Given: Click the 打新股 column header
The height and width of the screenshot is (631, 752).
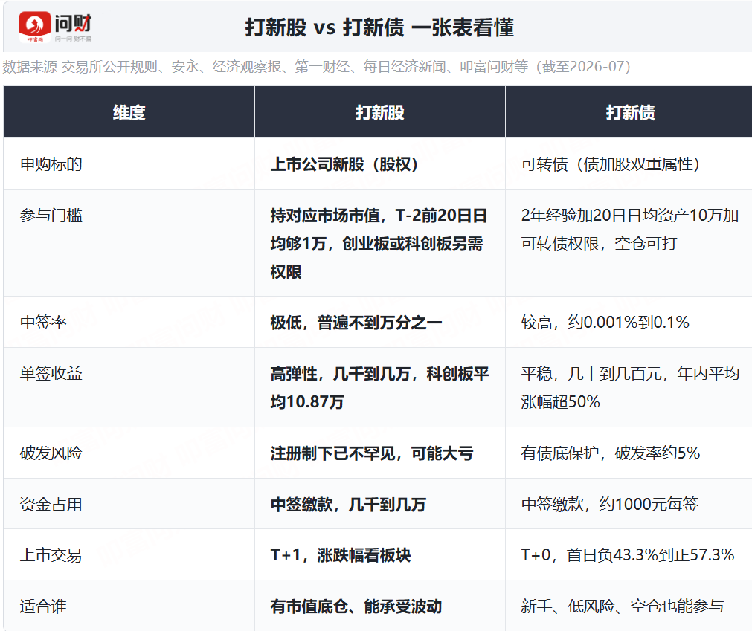Looking at the screenshot, I should [380, 112].
